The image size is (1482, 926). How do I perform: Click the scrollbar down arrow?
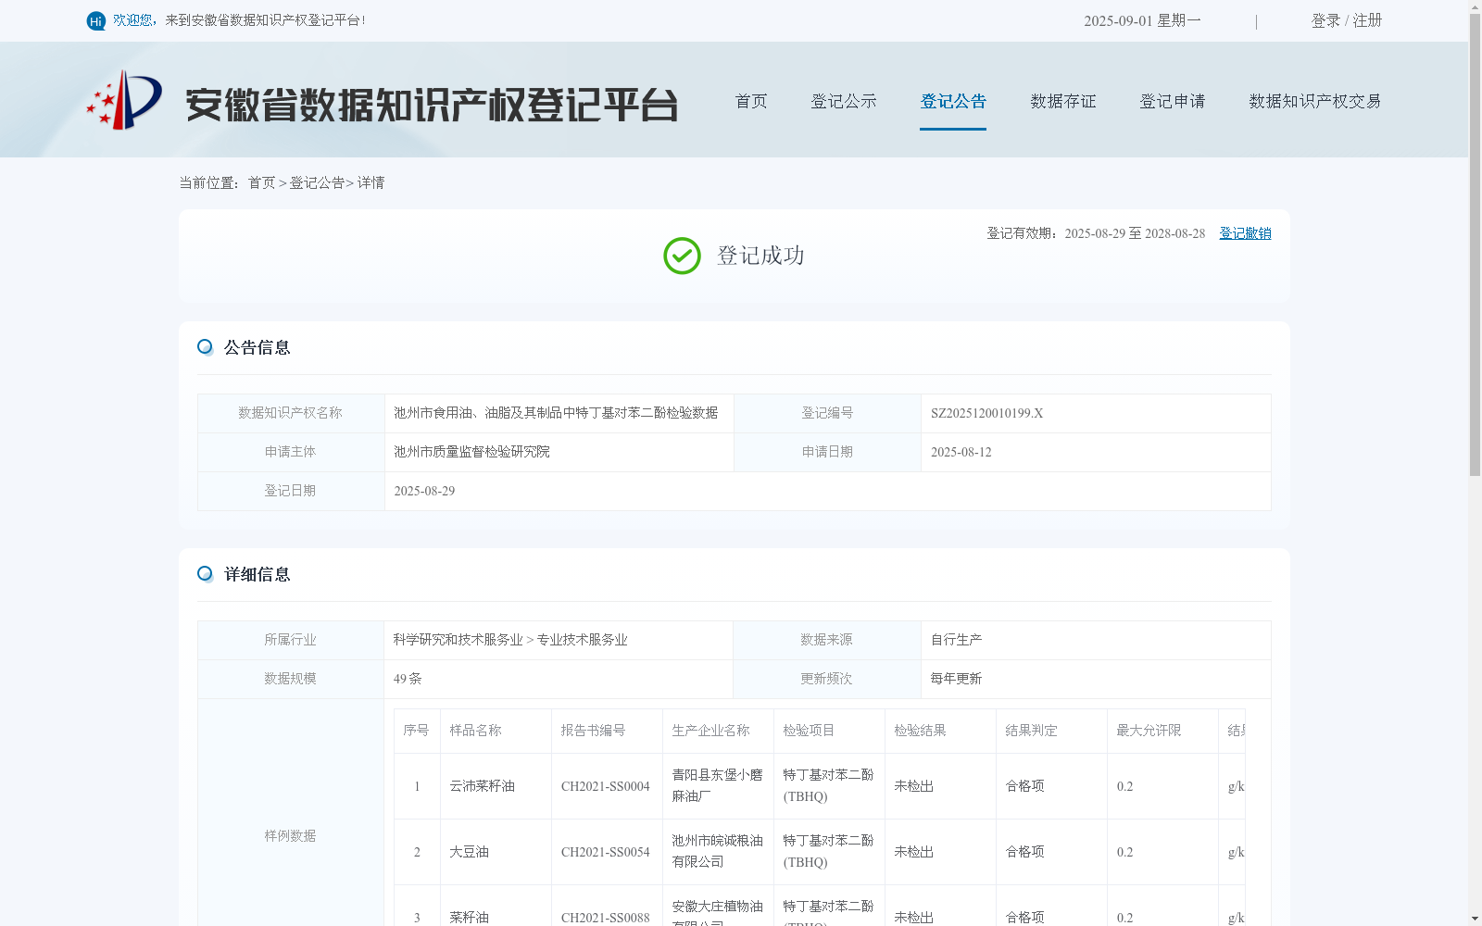1476,919
